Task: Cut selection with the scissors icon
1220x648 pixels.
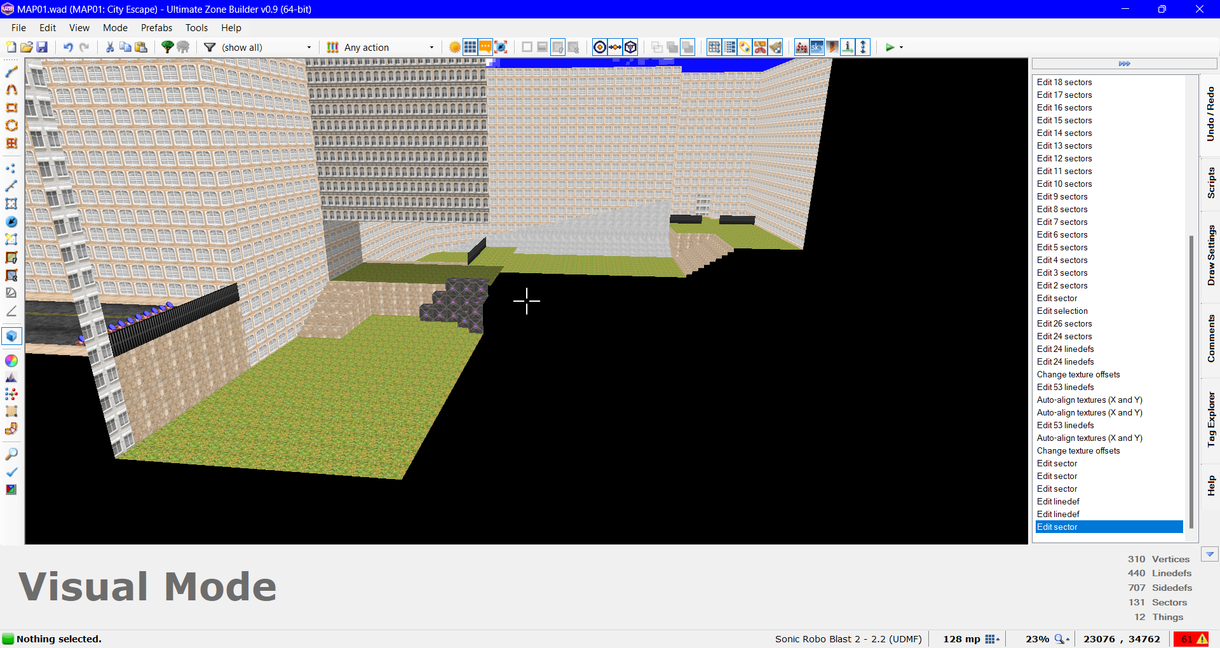Action: 110,47
